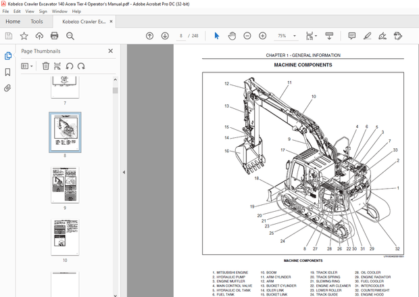Click legend entry OIL COOLER
419x297 pixels.
[x=370, y=273]
